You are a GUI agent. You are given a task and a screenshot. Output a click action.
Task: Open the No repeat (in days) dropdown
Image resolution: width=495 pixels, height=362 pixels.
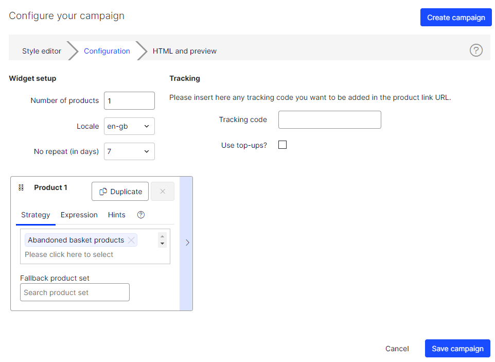click(x=130, y=151)
